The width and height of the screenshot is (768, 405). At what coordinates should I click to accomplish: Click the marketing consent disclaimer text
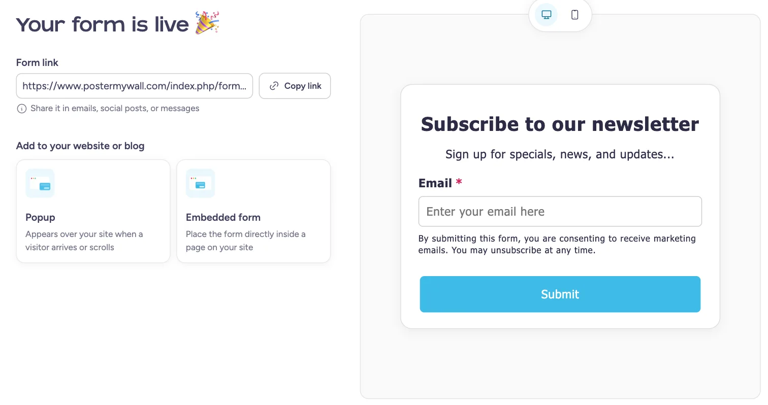557,244
